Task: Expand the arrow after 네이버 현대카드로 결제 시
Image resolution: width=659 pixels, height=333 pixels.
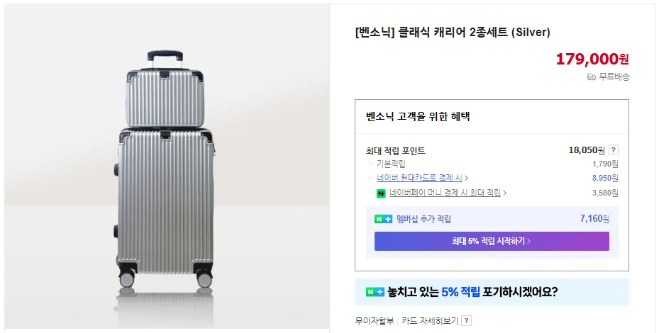Action: (x=467, y=178)
